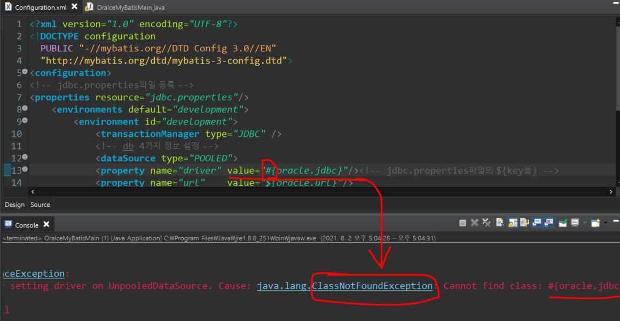Image resolution: width=620 pixels, height=321 pixels.
Task: Click line number 7 in the gutter
Action: coord(19,97)
